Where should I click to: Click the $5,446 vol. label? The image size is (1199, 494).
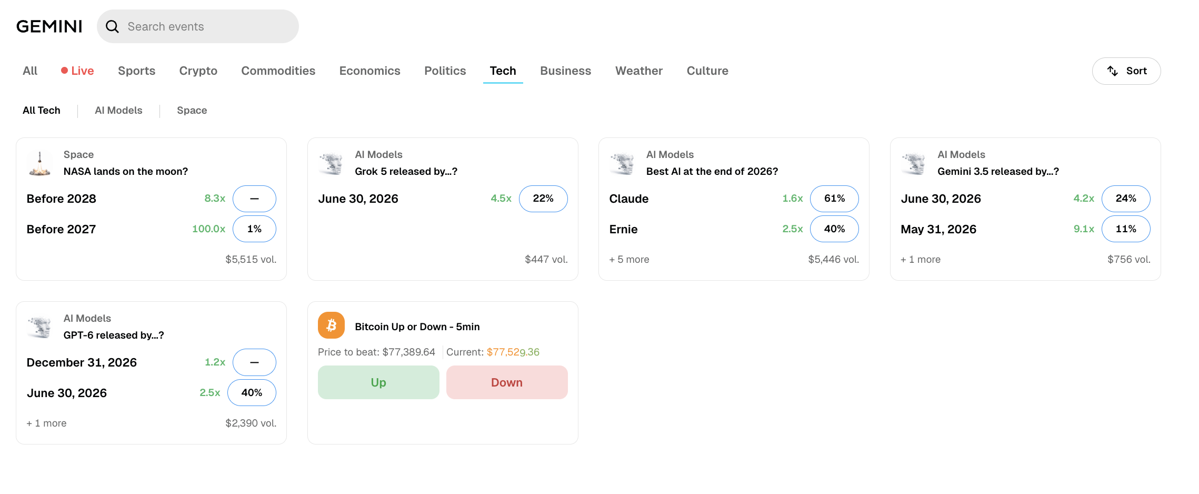pyautogui.click(x=834, y=260)
